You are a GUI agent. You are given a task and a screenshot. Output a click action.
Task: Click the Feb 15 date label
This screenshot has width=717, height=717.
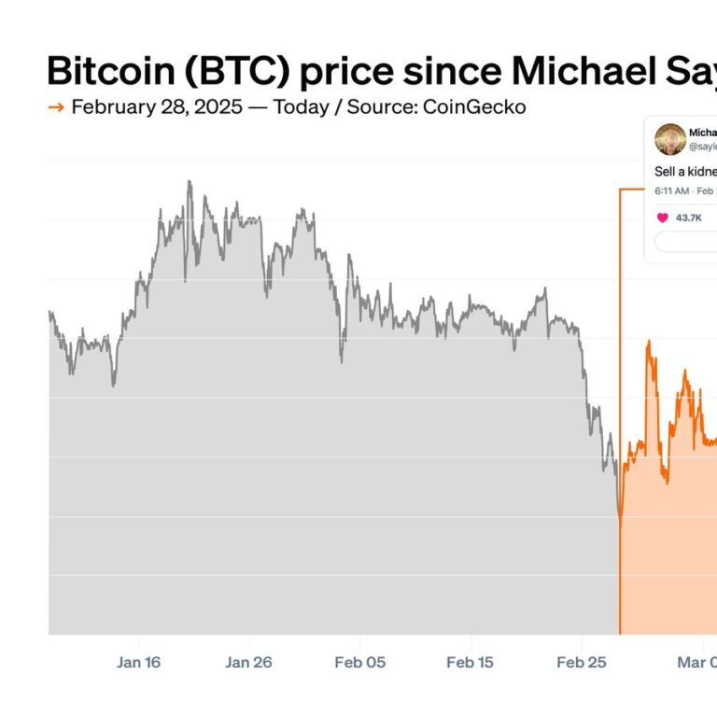pyautogui.click(x=471, y=663)
